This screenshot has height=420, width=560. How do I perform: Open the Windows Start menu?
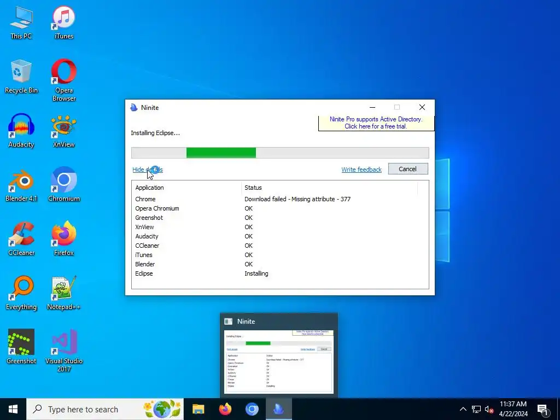13,409
